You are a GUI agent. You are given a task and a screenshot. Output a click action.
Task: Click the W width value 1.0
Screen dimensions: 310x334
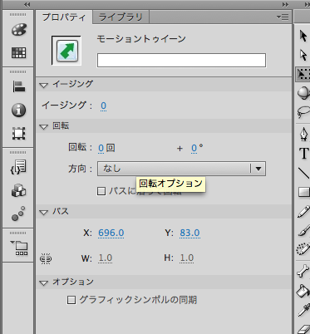pos(106,258)
